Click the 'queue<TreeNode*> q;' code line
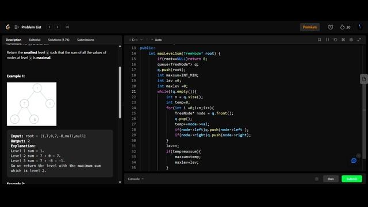368x207 pixels. click(x=178, y=64)
